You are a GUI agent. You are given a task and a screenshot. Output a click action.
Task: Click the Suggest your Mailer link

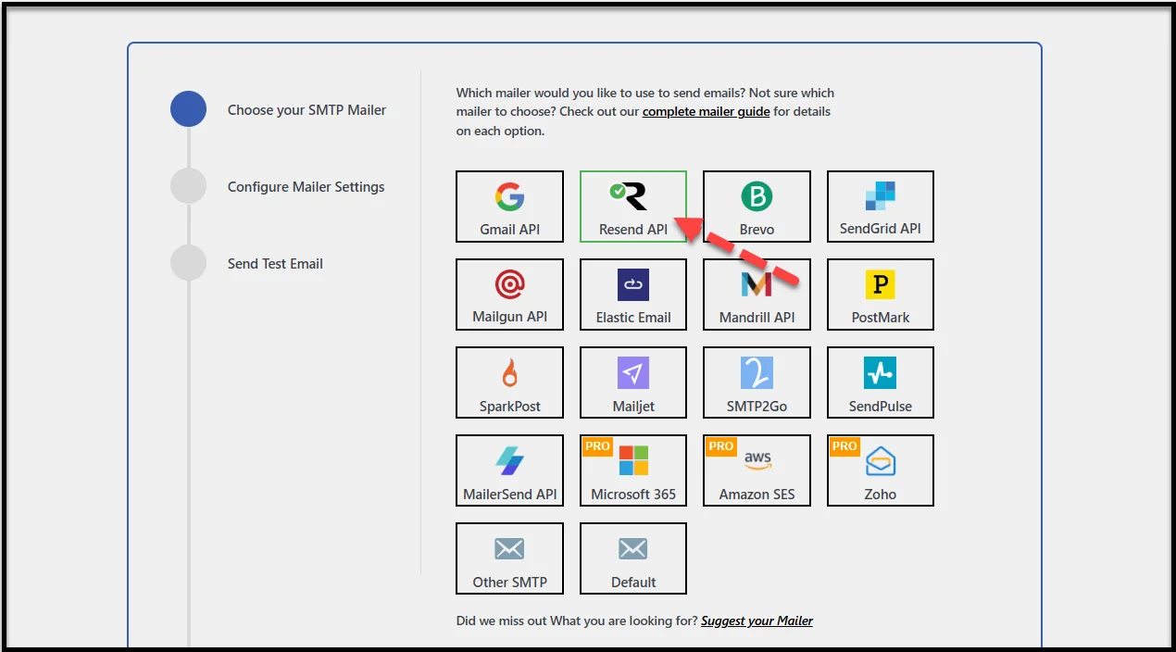click(757, 621)
